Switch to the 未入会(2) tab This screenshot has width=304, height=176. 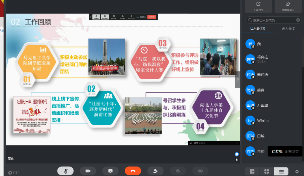pyautogui.click(x=288, y=29)
